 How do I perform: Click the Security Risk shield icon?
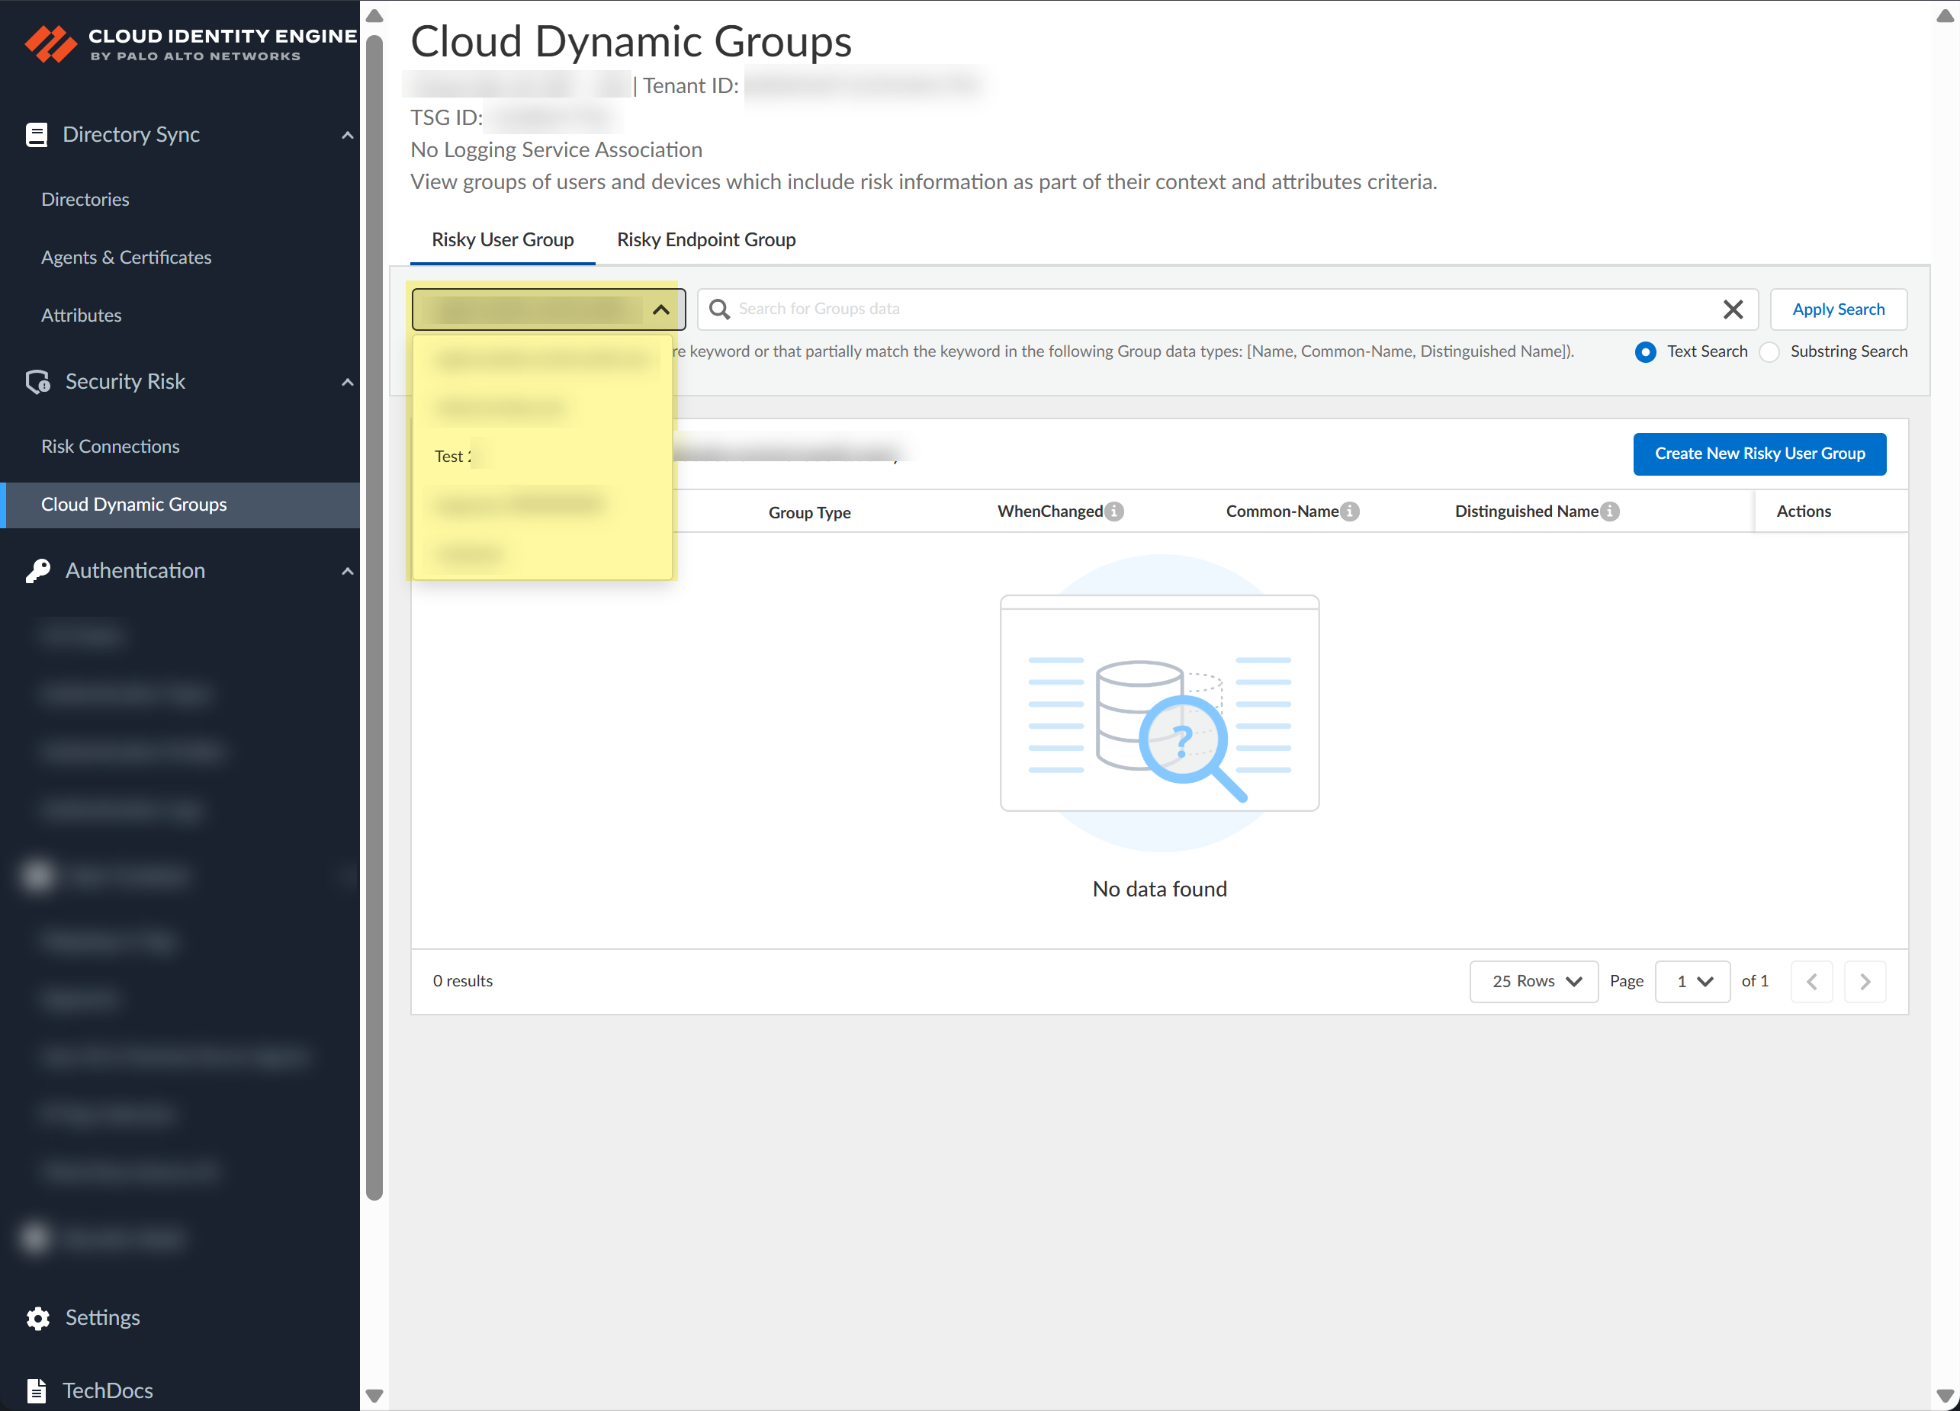tap(37, 382)
